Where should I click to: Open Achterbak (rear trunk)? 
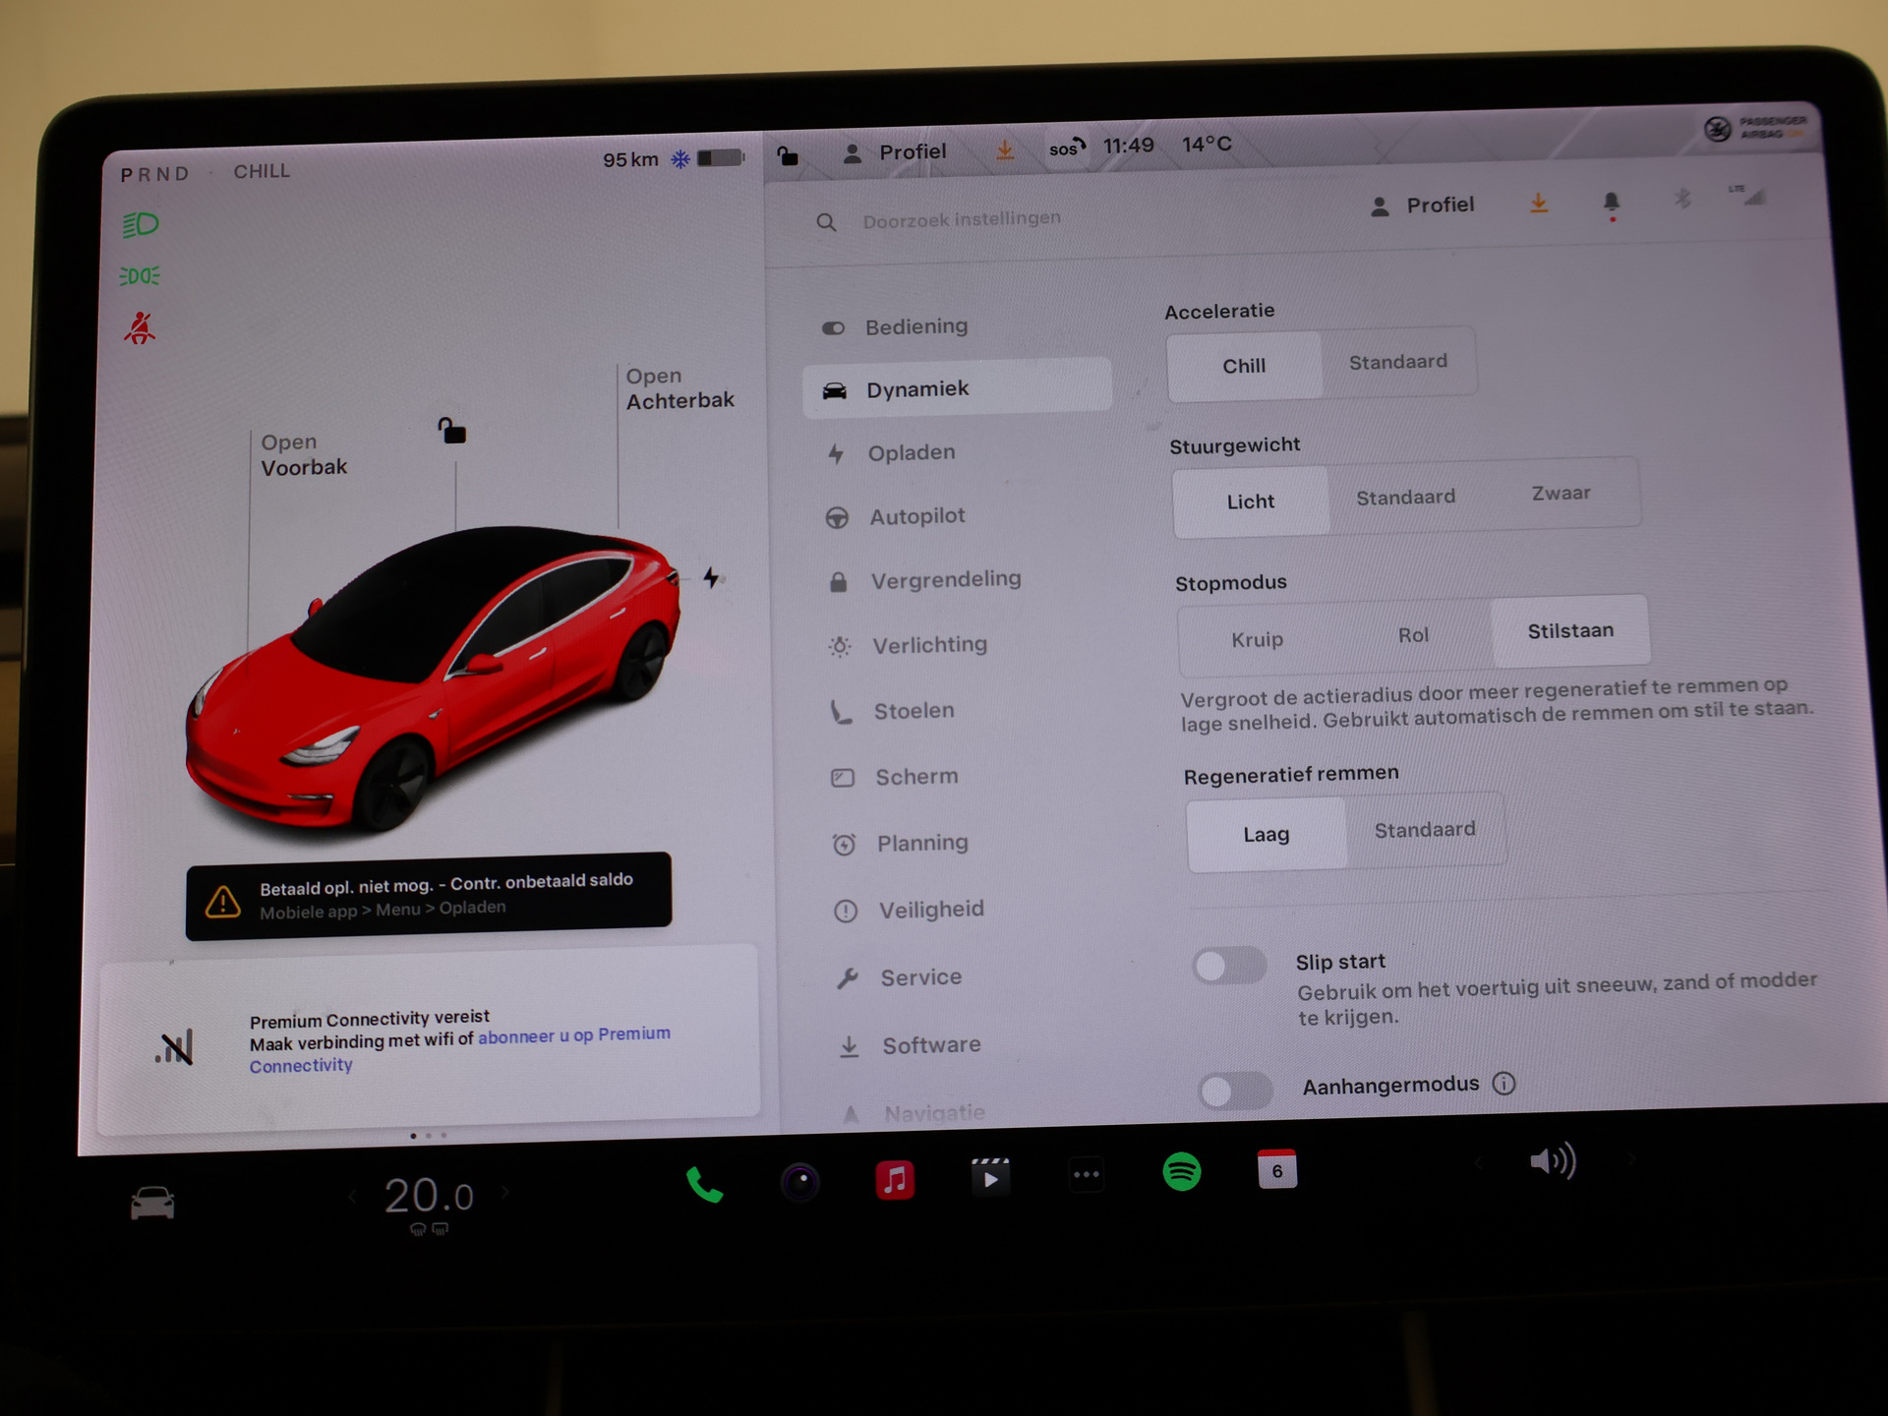tap(679, 388)
